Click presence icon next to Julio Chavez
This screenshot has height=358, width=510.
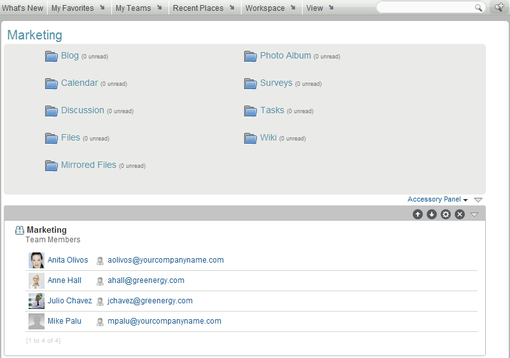click(x=100, y=301)
